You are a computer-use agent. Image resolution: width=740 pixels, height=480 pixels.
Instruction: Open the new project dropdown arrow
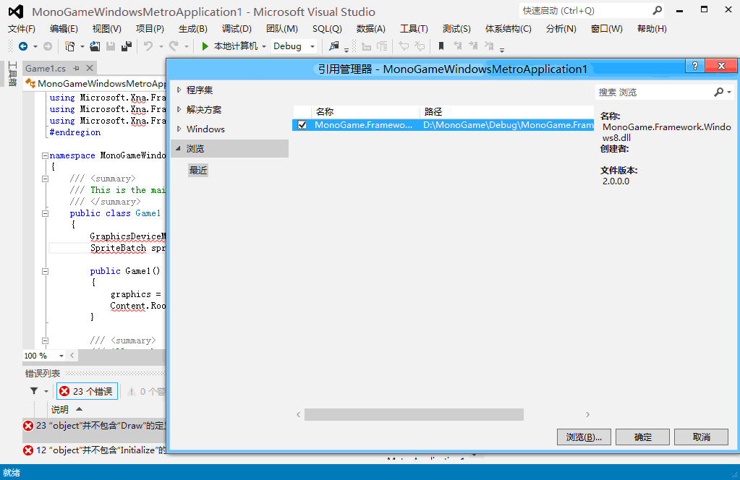(82, 46)
